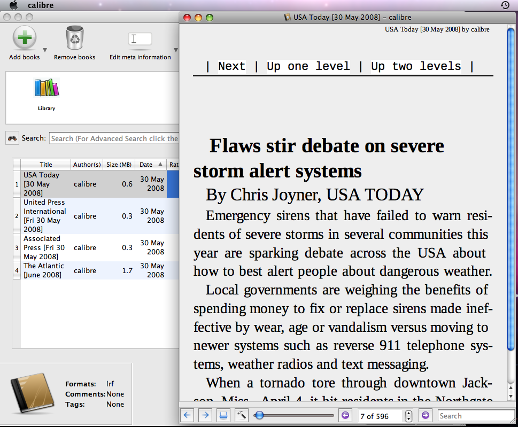Expand the Add books dropdown arrow
Viewport: 518px width, 427px height.
point(44,50)
